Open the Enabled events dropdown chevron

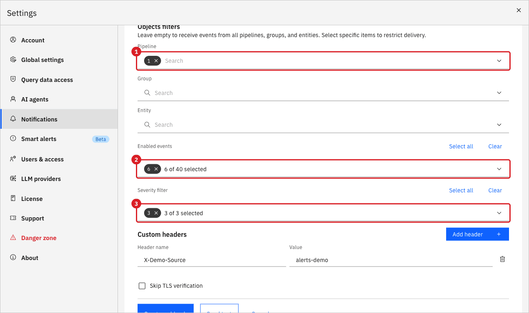click(x=499, y=169)
